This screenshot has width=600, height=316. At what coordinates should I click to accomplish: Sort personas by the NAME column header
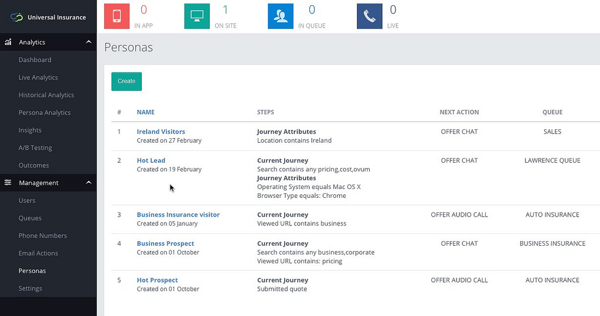click(x=145, y=112)
